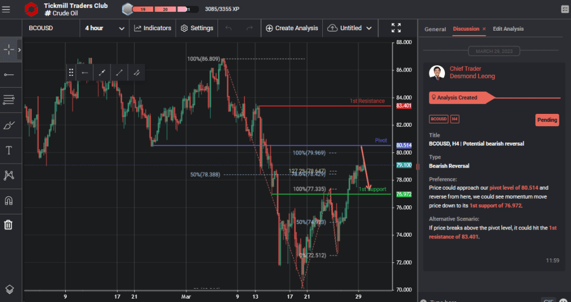
Task: Select the green 1st Support line
Action: [x=331, y=194]
